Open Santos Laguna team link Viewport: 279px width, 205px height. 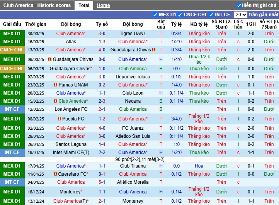click(x=71, y=144)
